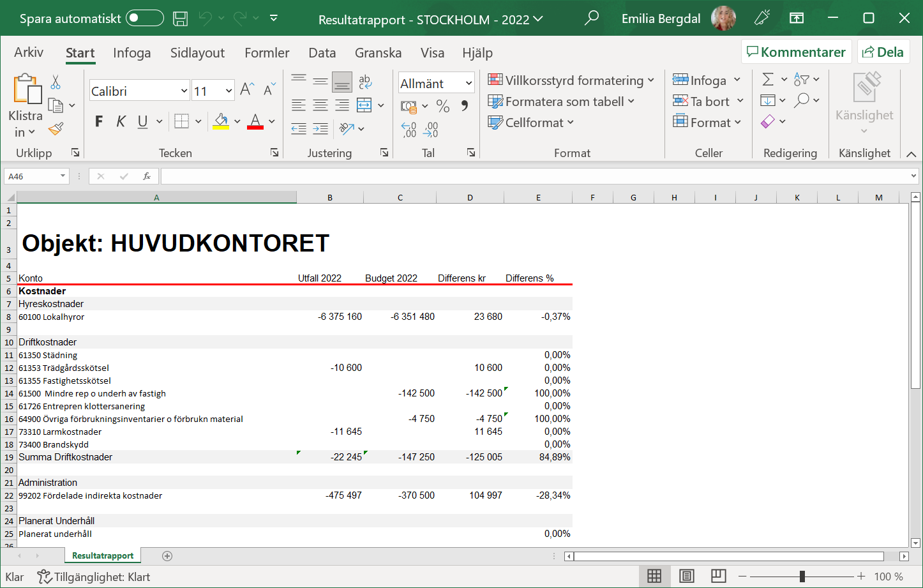Expand Villkorsstyrd formatering menu
This screenshot has width=923, height=588.
[571, 80]
